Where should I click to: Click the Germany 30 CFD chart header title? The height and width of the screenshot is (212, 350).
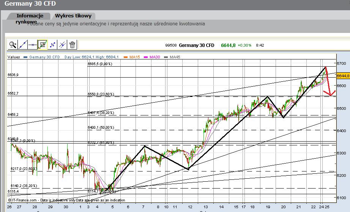click(x=196, y=45)
